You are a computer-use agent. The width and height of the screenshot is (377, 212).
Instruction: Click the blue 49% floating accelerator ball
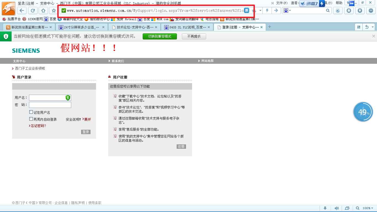pyautogui.click(x=363, y=112)
